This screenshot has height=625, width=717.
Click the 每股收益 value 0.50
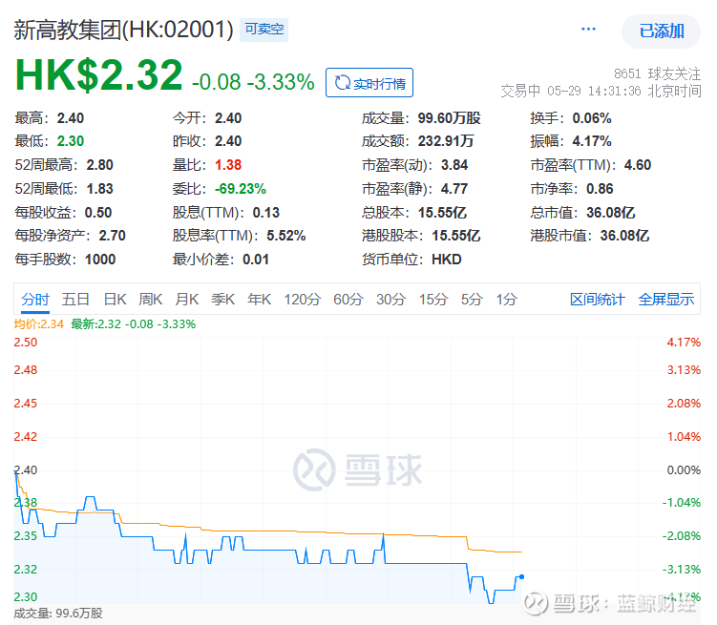tap(98, 213)
